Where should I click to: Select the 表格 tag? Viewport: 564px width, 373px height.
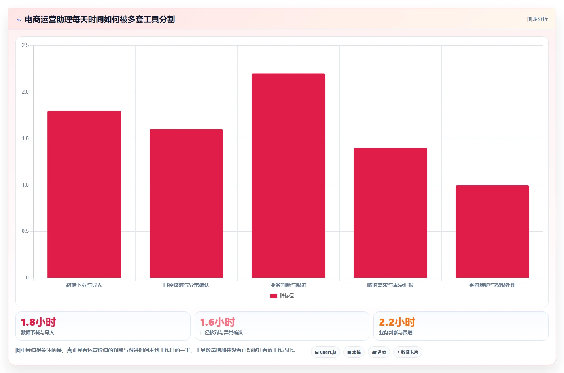(x=354, y=352)
